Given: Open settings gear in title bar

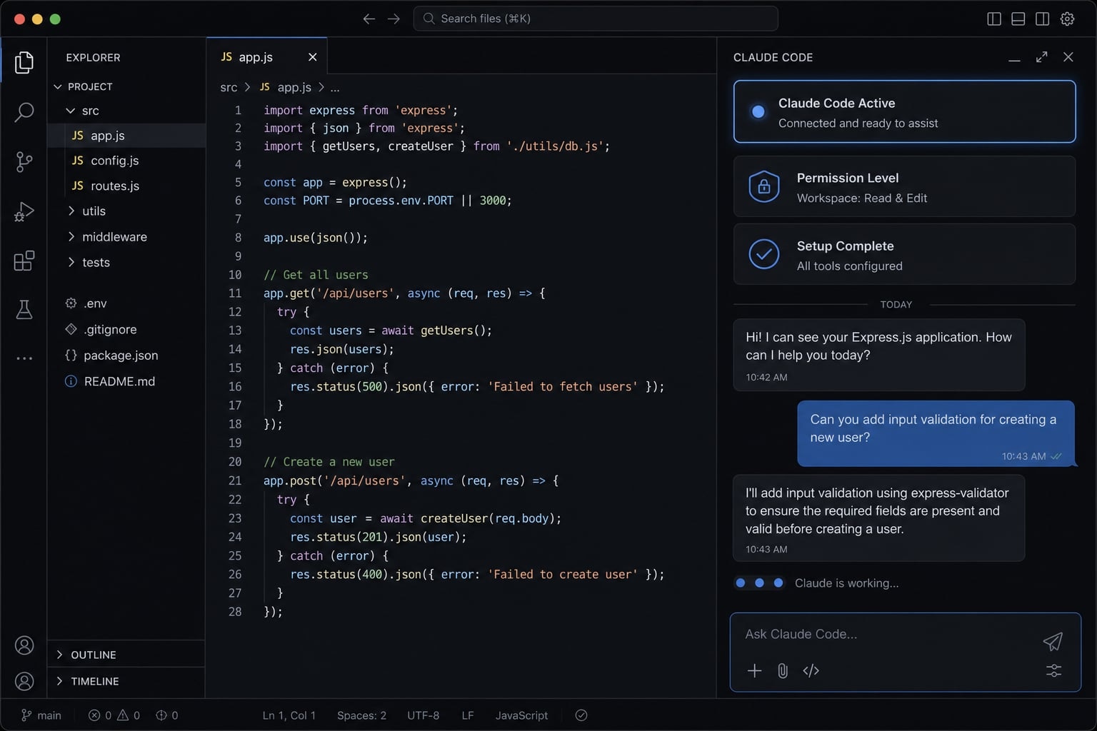Looking at the screenshot, I should pyautogui.click(x=1067, y=19).
